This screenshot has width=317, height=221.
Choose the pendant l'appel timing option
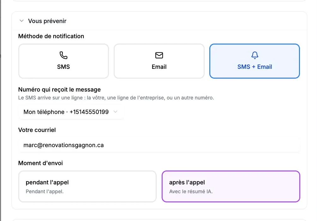(x=87, y=186)
